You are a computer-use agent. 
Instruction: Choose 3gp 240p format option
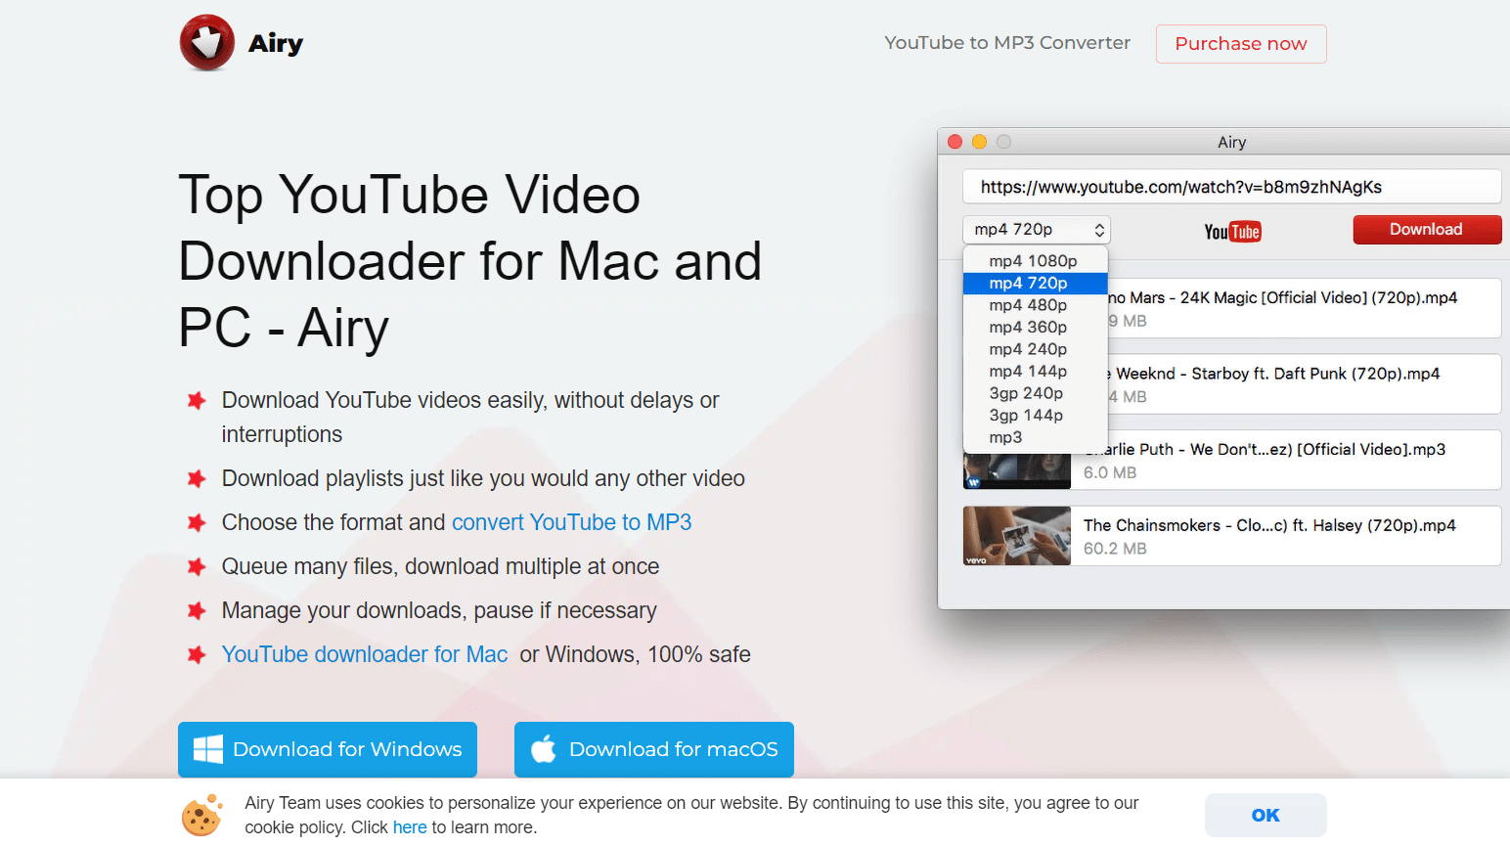tap(1036, 393)
